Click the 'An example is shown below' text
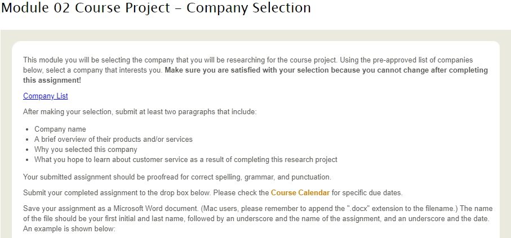This screenshot has width=511, height=238. click(69, 229)
